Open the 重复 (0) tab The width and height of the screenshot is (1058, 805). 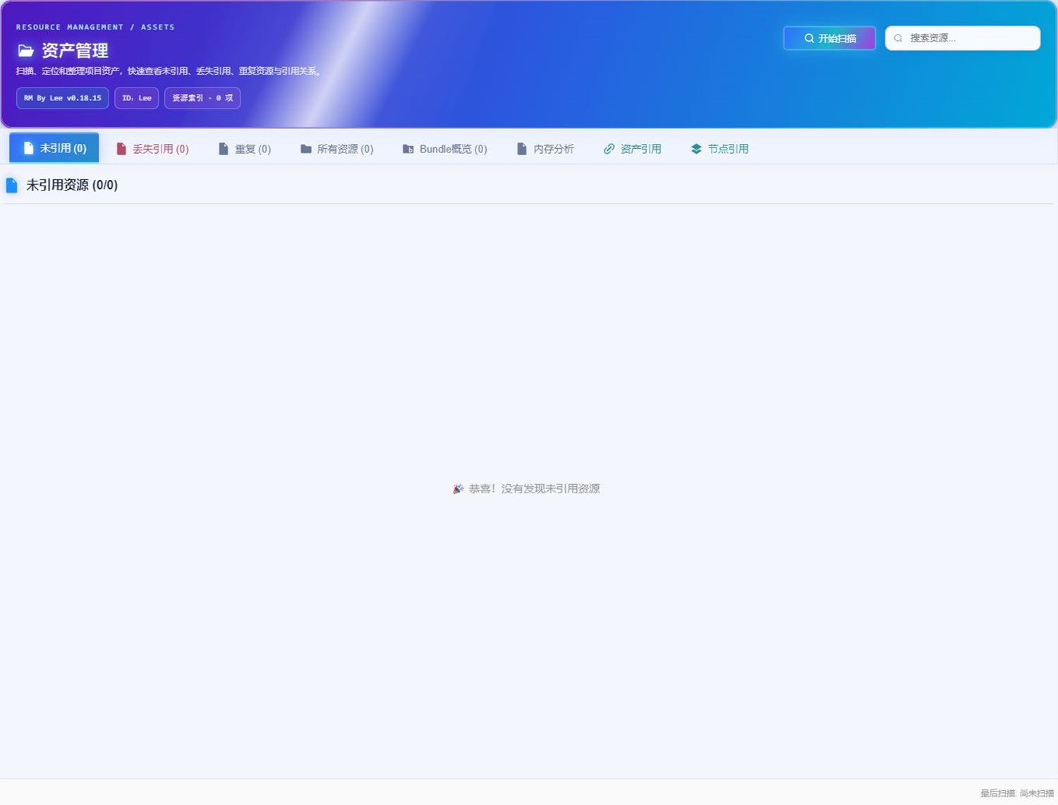(245, 149)
